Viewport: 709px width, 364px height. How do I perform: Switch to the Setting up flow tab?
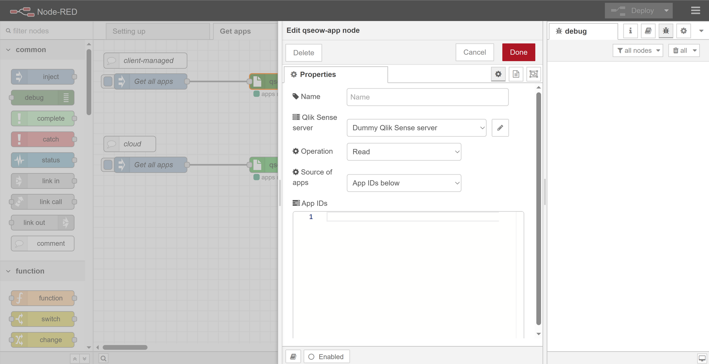pos(158,31)
